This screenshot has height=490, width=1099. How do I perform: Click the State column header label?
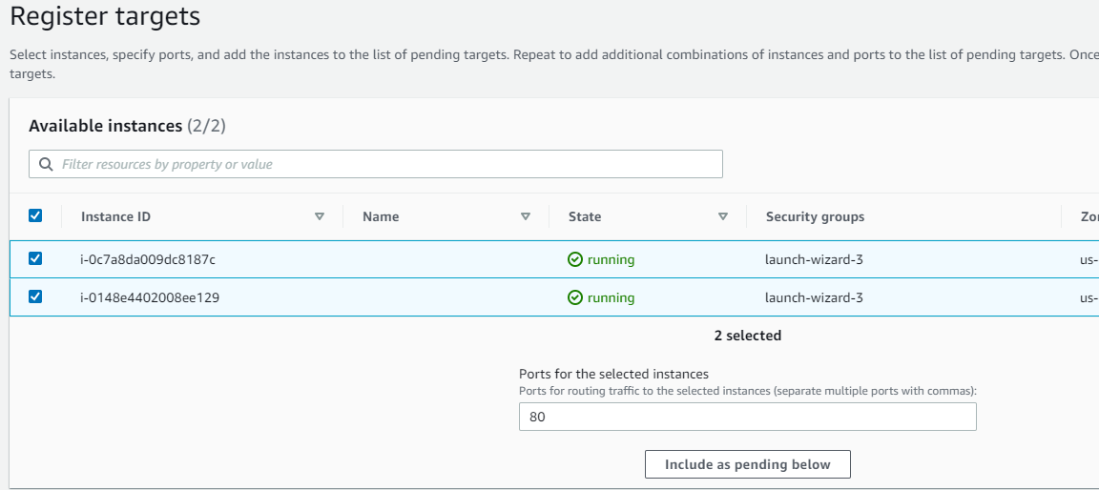(585, 216)
